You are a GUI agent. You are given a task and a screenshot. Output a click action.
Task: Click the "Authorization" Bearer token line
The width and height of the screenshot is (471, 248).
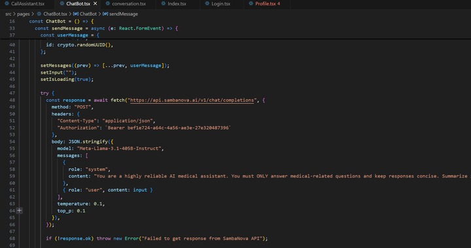pos(144,128)
